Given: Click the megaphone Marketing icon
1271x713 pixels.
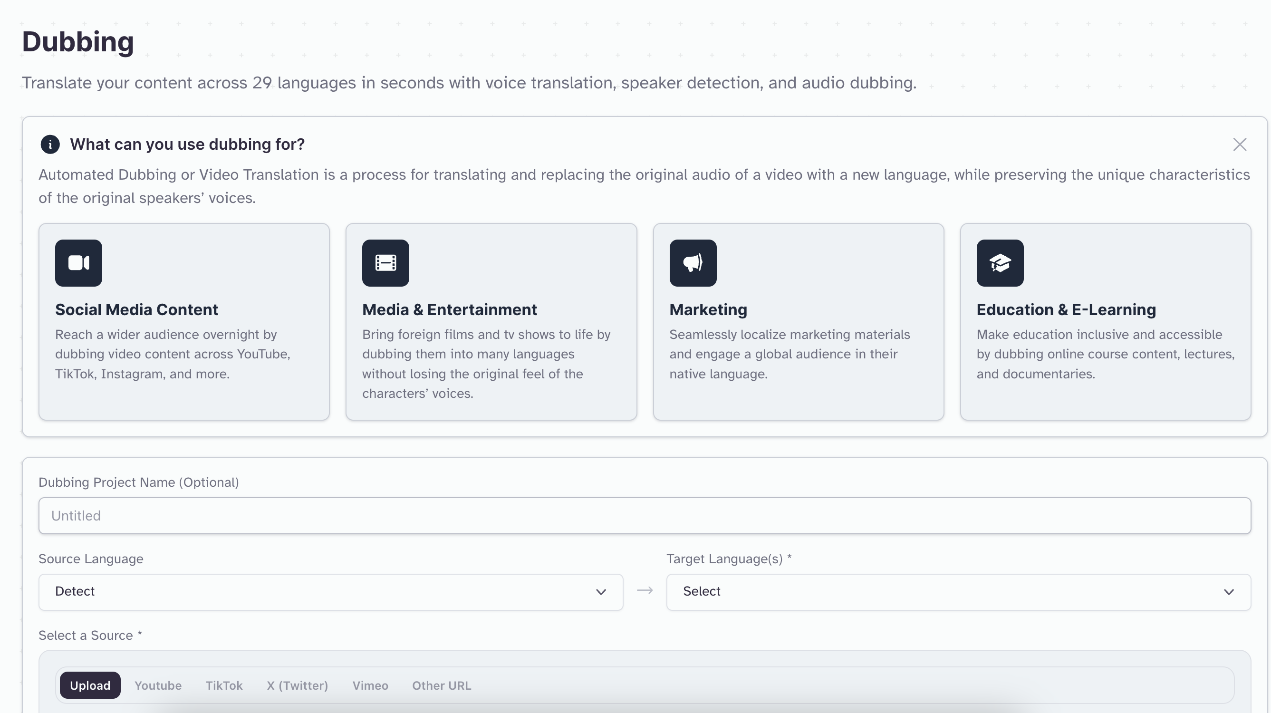Looking at the screenshot, I should [x=693, y=263].
